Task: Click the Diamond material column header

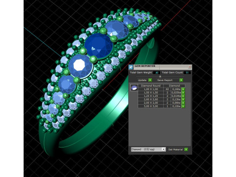Action: [175, 86]
